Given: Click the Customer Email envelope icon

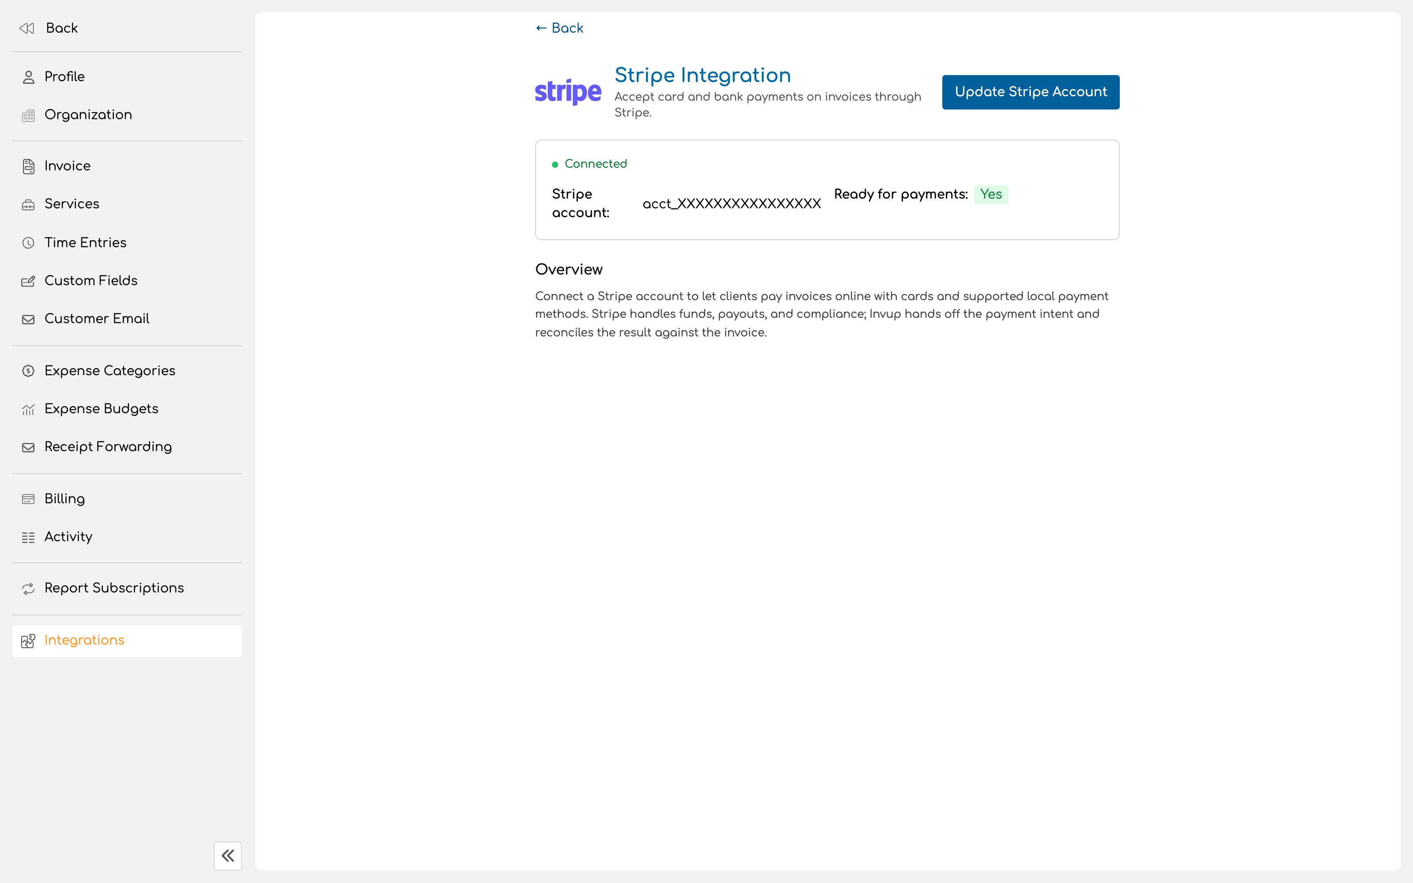Looking at the screenshot, I should coord(28,320).
